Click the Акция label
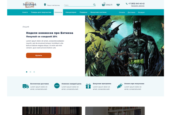 coord(26,27)
